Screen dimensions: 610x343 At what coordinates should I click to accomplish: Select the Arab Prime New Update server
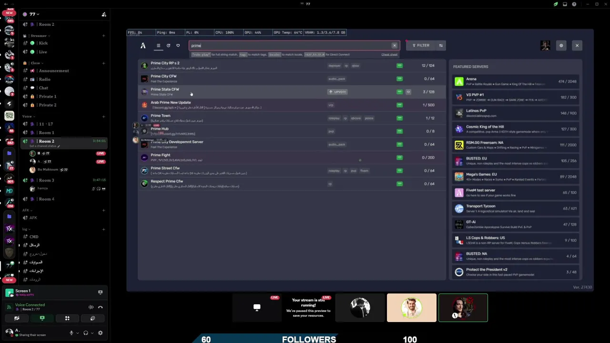[x=292, y=105]
